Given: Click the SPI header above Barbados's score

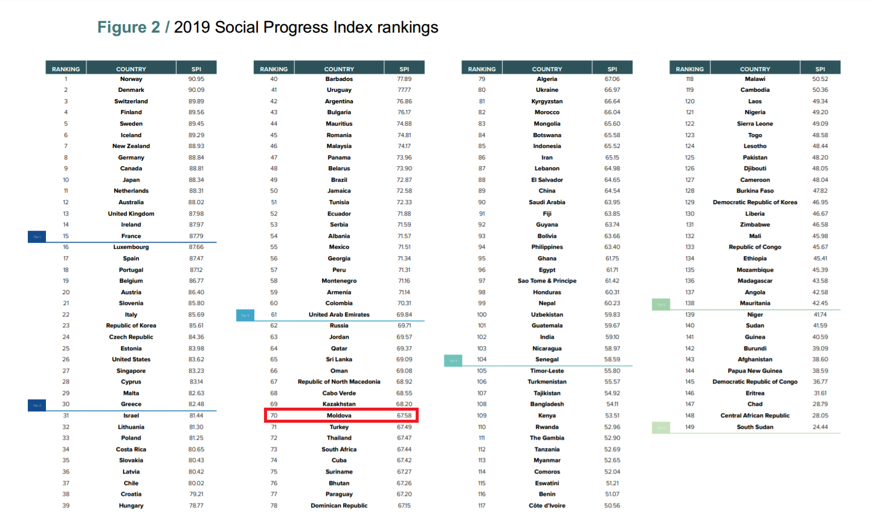Looking at the screenshot, I should (x=404, y=69).
